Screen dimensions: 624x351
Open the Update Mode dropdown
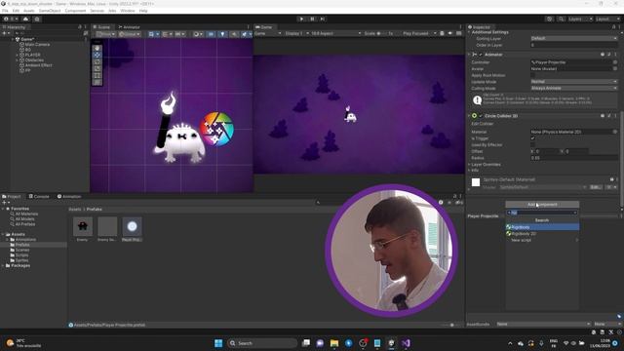pyautogui.click(x=574, y=82)
